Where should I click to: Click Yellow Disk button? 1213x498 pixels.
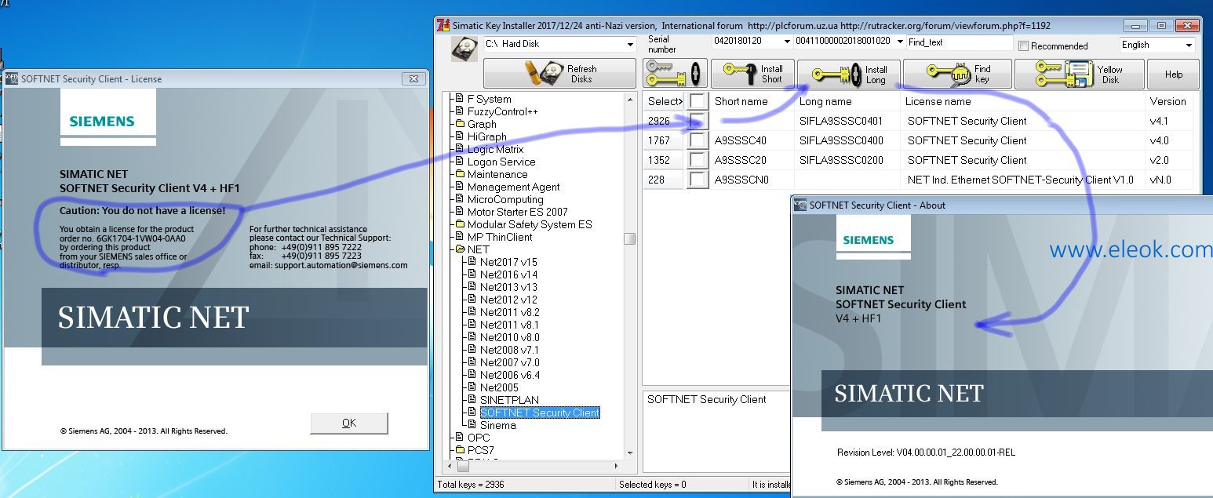(x=1078, y=74)
